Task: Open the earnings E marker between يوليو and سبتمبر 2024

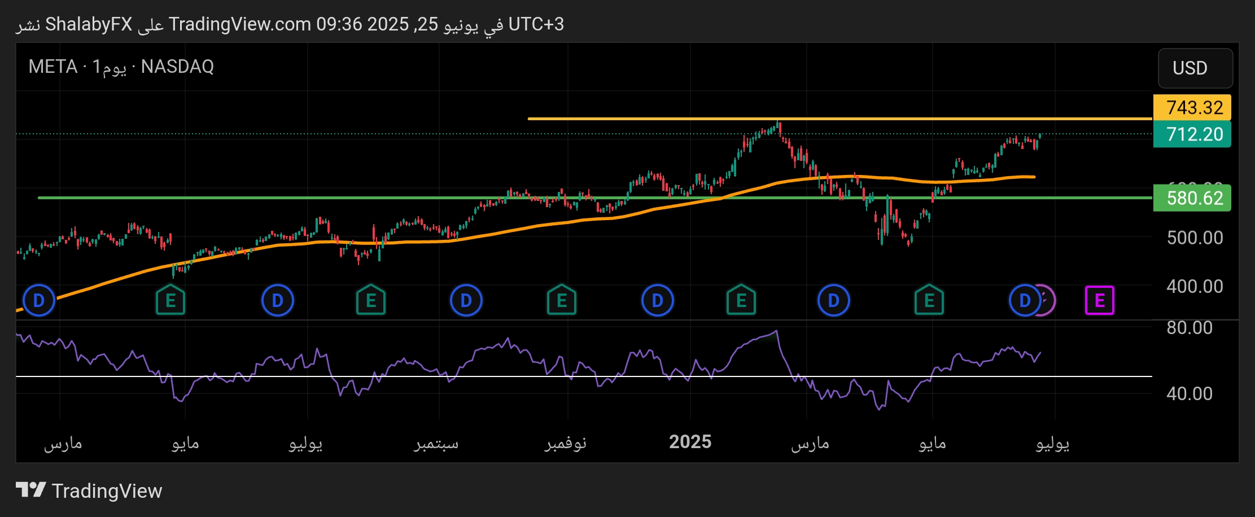Action: tap(371, 300)
